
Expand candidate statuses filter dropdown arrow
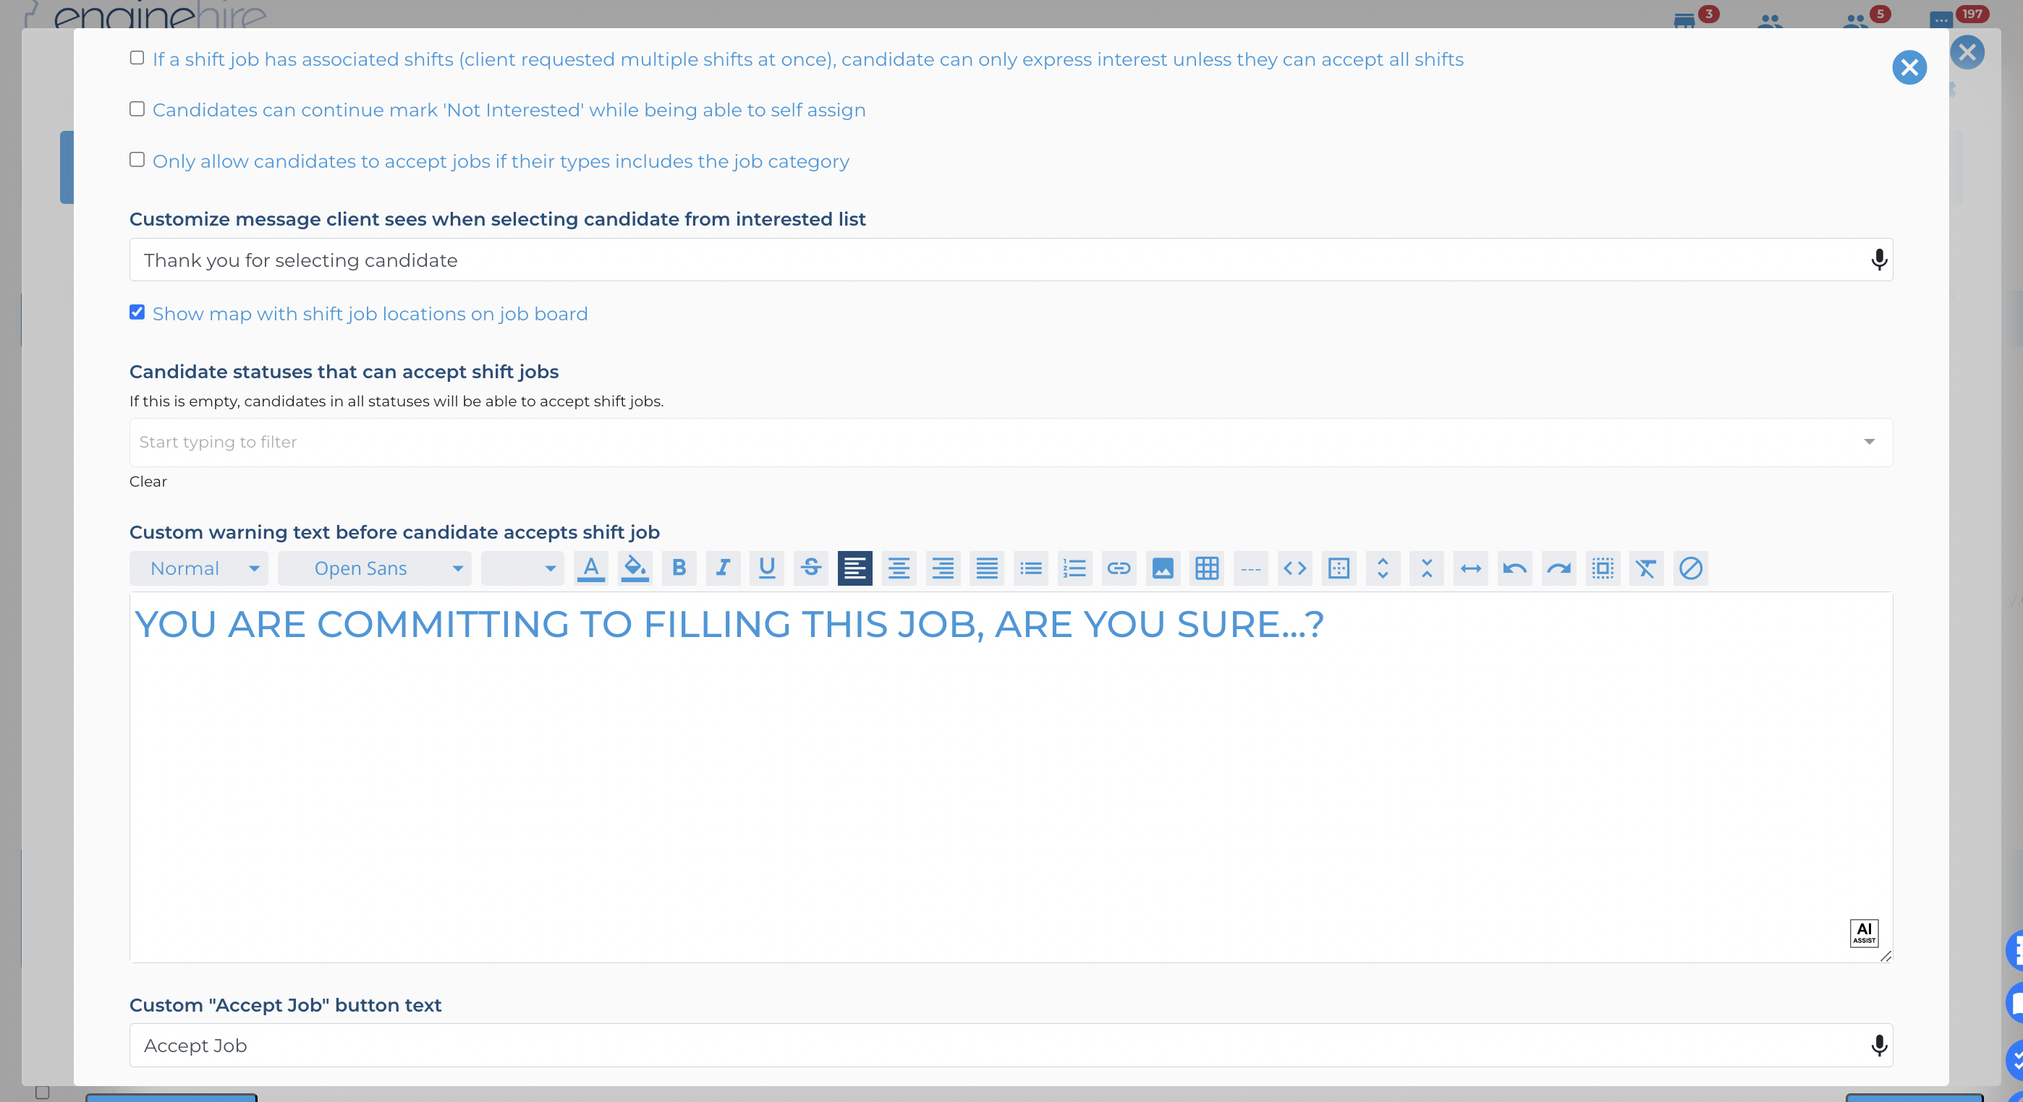[1869, 442]
